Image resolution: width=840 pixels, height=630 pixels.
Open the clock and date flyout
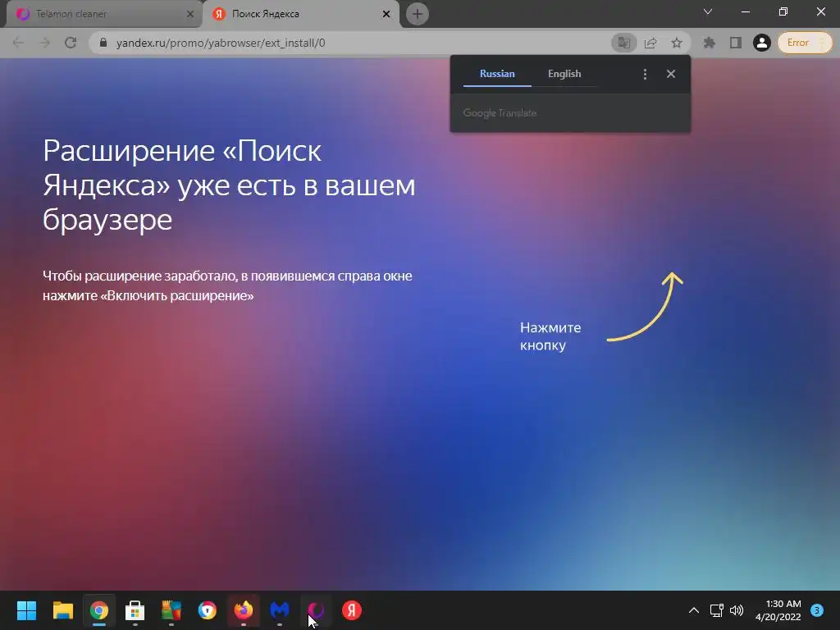[778, 610]
